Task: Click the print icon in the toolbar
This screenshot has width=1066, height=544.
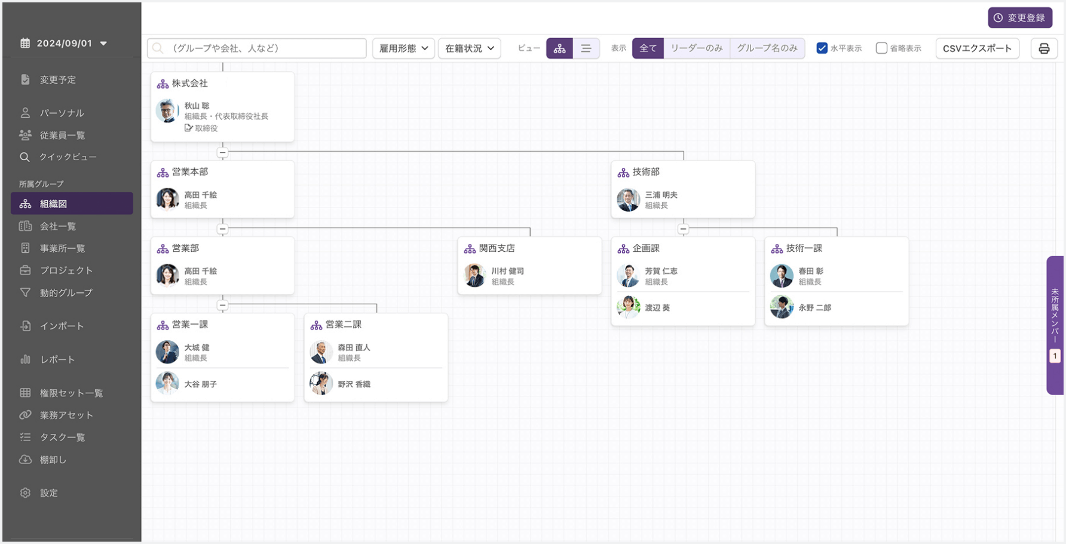Action: (1044, 48)
